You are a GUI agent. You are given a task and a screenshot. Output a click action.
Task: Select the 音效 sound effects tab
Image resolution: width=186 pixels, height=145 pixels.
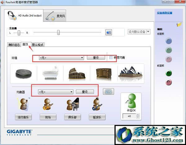pyautogui.click(x=25, y=44)
